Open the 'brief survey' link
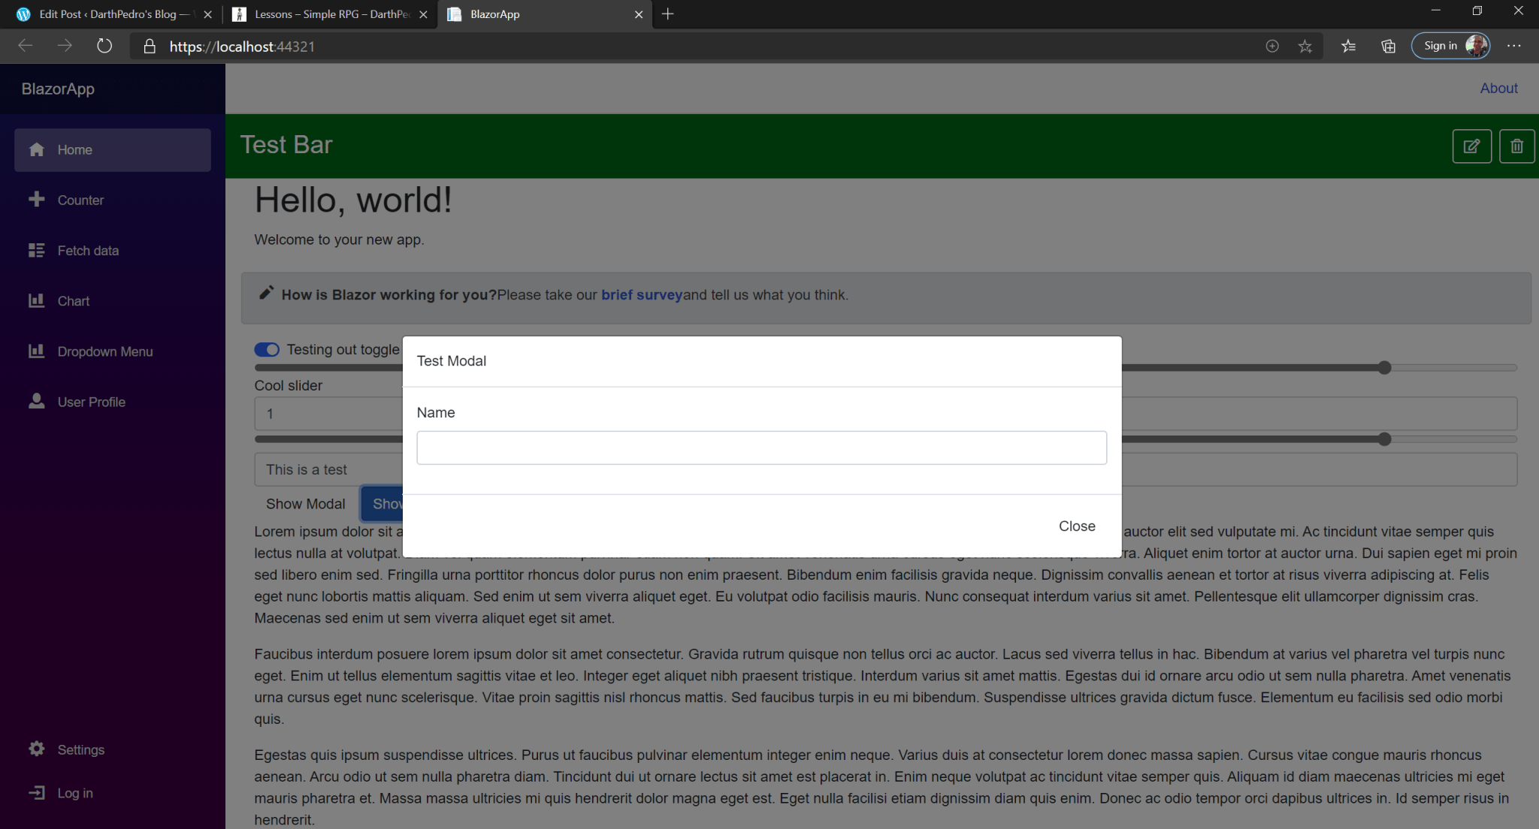The height and width of the screenshot is (829, 1539). coord(642,294)
